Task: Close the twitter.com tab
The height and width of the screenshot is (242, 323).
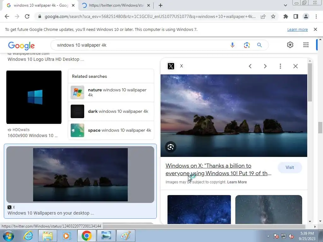Action: pos(149,5)
